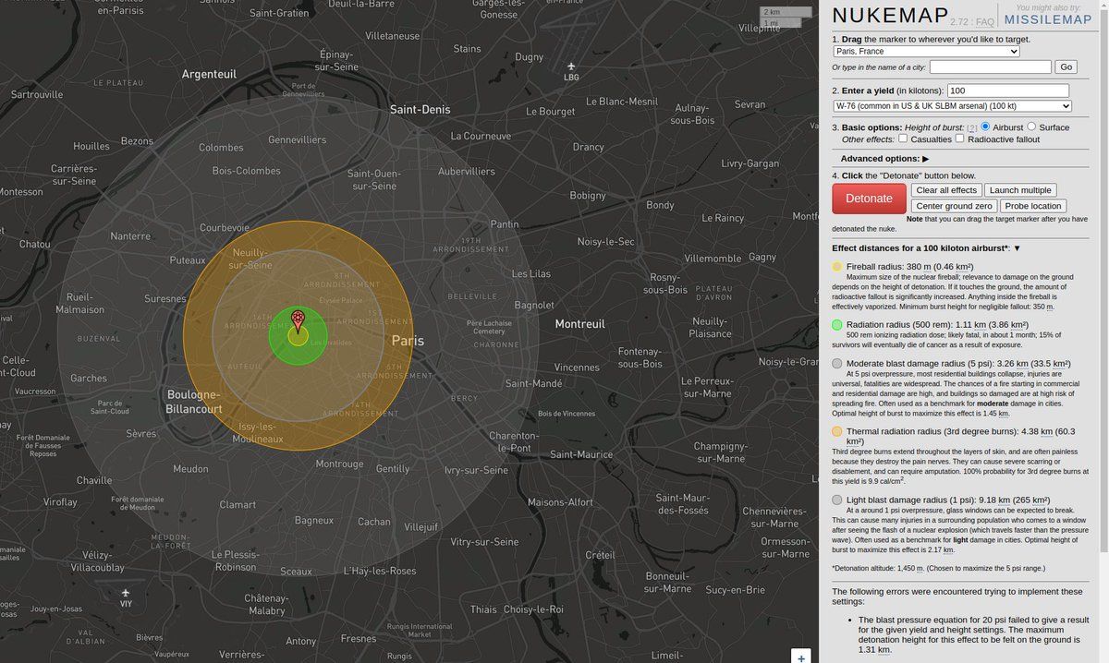The image size is (1109, 663).
Task: Open the FAQ link in header
Action: (985, 21)
